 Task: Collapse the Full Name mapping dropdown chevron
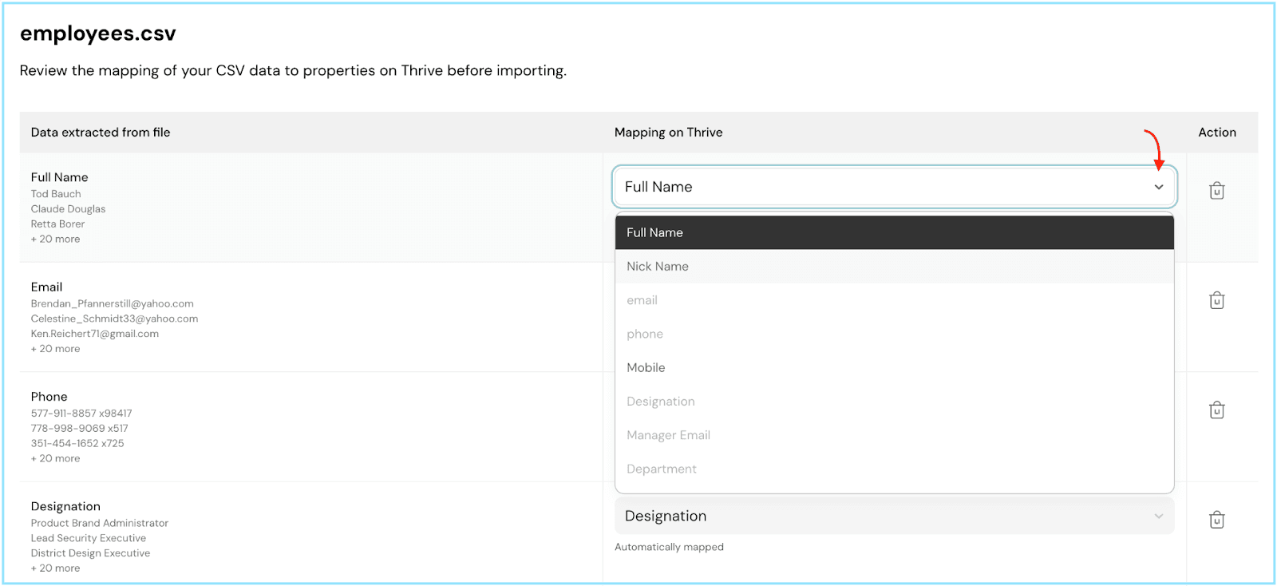coord(1158,187)
